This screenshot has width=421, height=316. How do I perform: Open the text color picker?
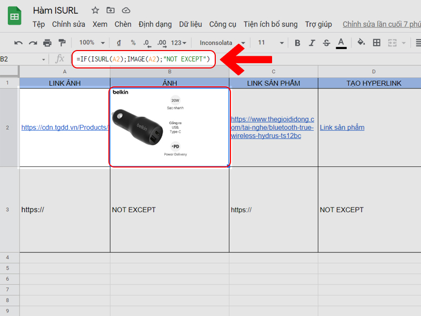point(341,43)
